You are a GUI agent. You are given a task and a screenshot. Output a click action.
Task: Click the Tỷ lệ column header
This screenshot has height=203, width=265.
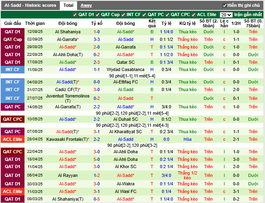pyautogui.click(x=166, y=23)
